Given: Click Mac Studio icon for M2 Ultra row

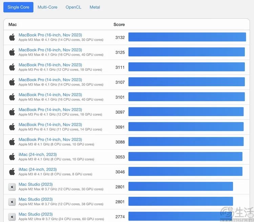Looking at the screenshot, I should pyautogui.click(x=12, y=217).
